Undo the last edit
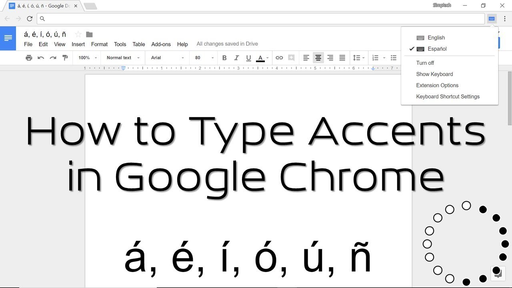The width and height of the screenshot is (512, 288). [x=41, y=58]
